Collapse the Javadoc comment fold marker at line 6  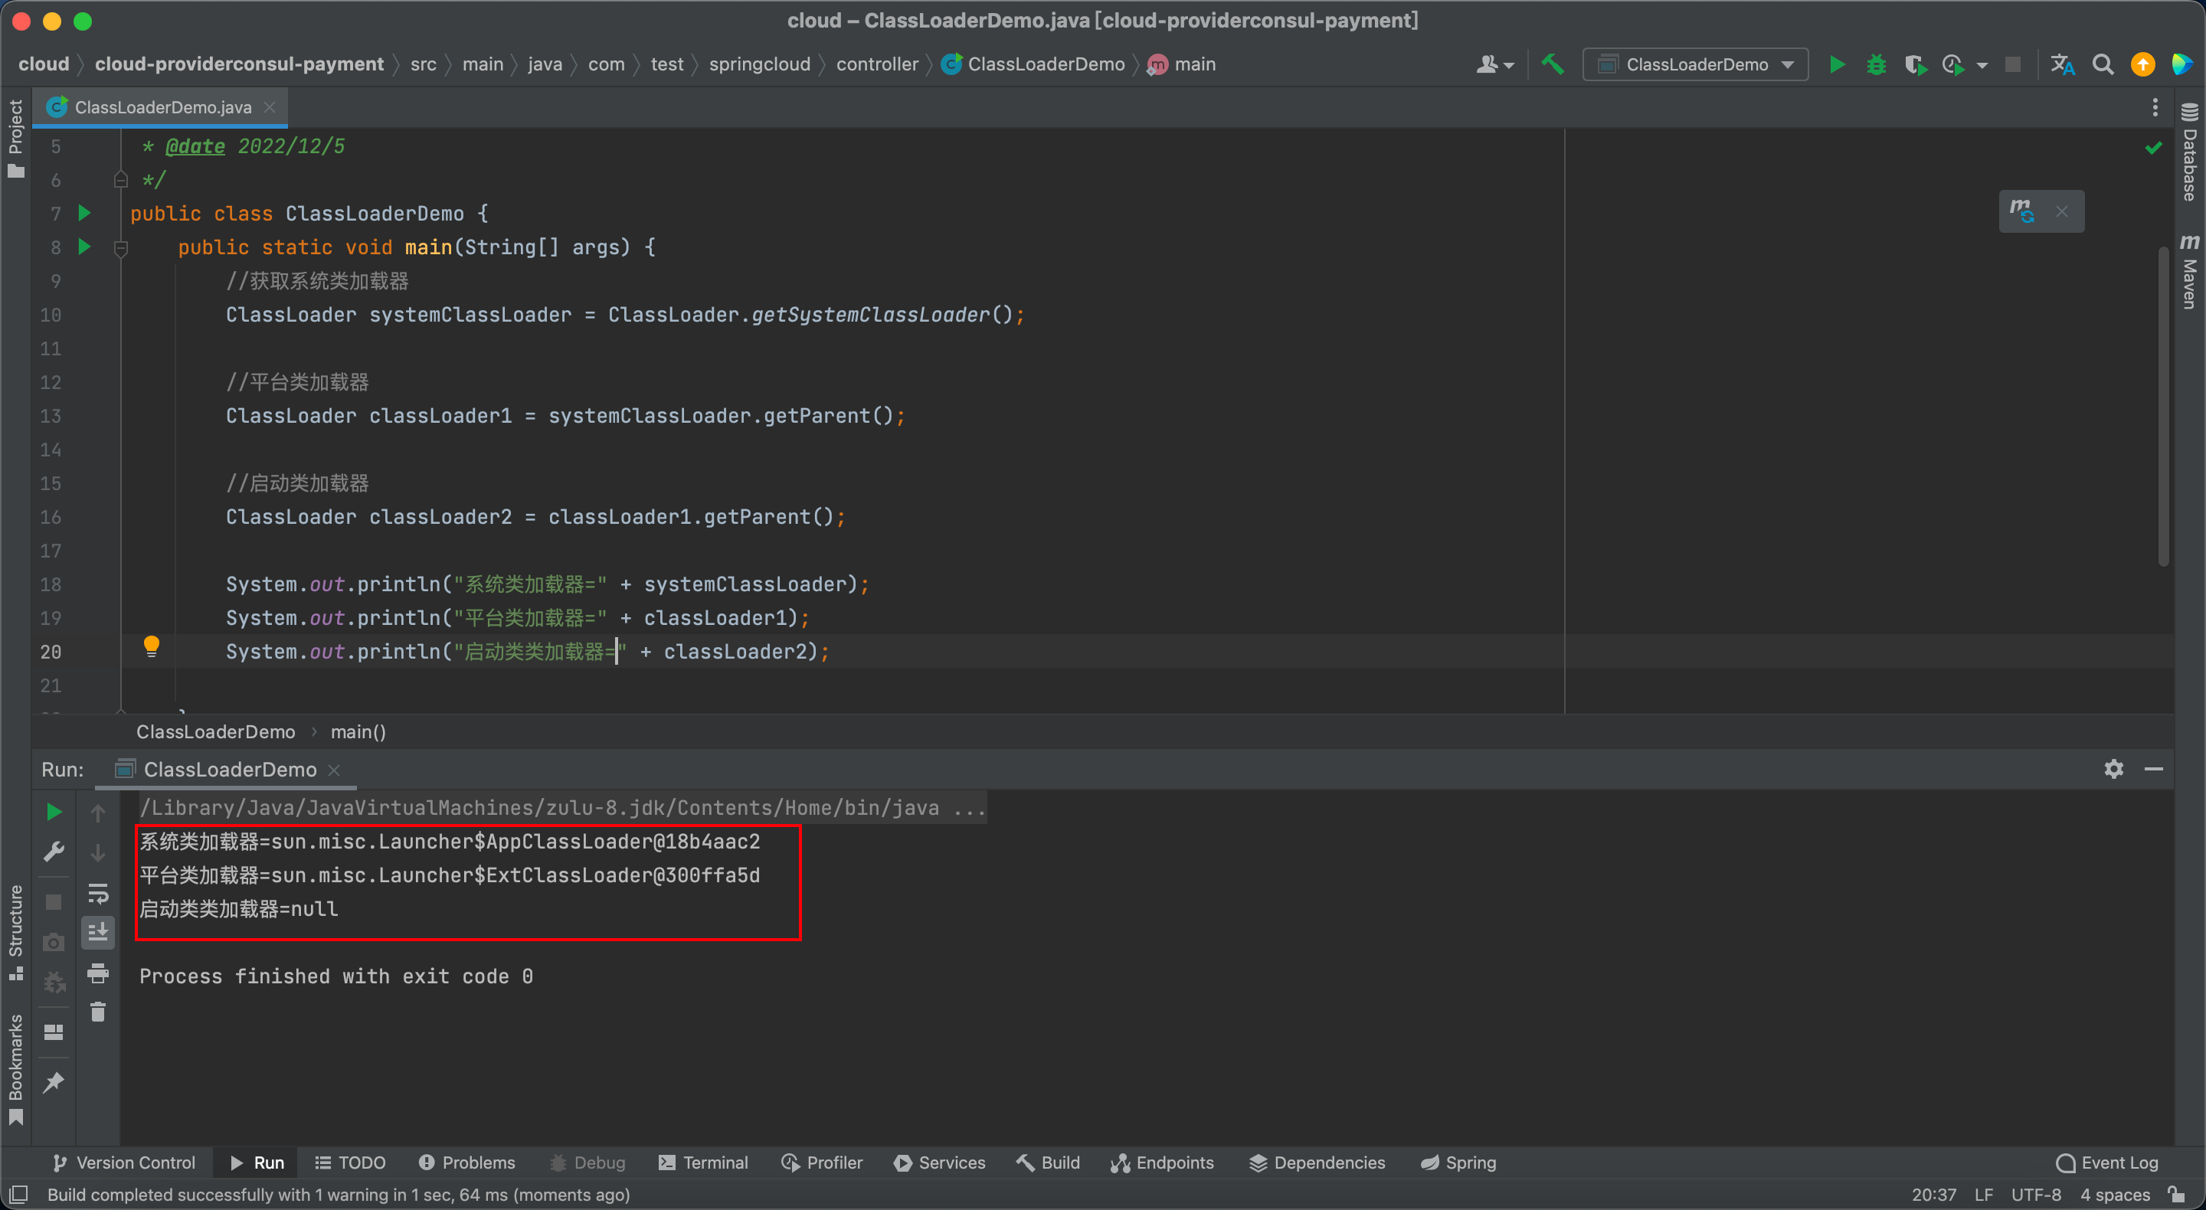121,180
